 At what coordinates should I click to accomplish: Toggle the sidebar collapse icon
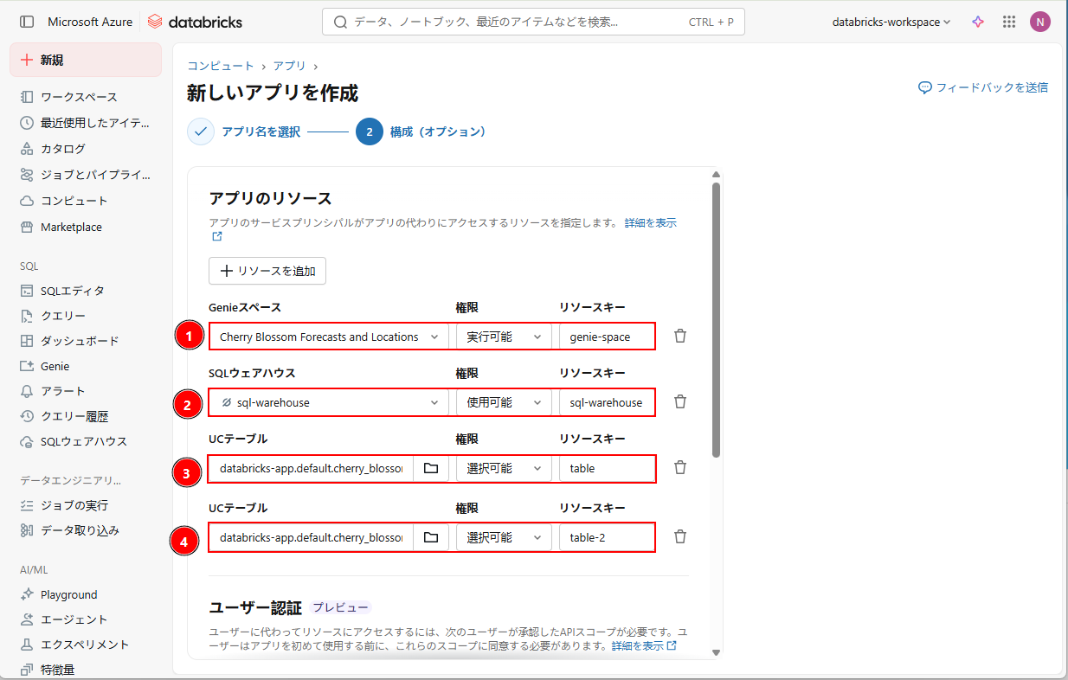click(27, 22)
